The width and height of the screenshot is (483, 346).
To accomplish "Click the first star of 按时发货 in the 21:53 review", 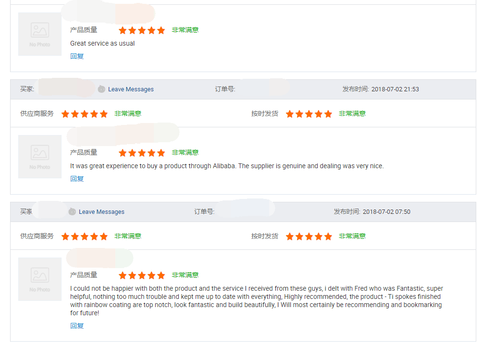I will coord(289,114).
